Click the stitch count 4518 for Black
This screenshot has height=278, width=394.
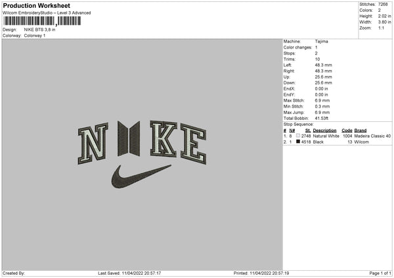306,142
